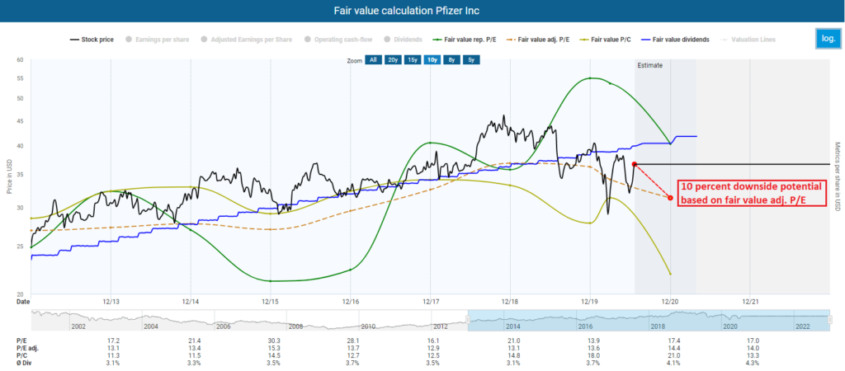This screenshot has height=371, width=845.
Task: Show the Operating cash-flow series
Action: pos(339,40)
